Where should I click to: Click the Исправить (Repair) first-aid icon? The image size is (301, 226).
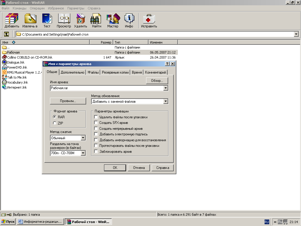point(149,21)
